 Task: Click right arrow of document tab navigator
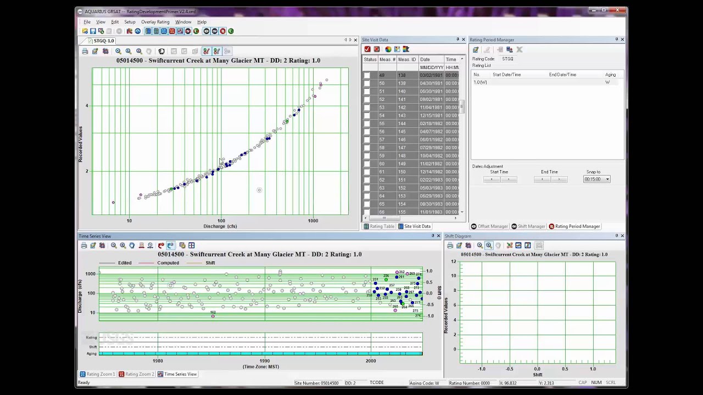pos(350,39)
